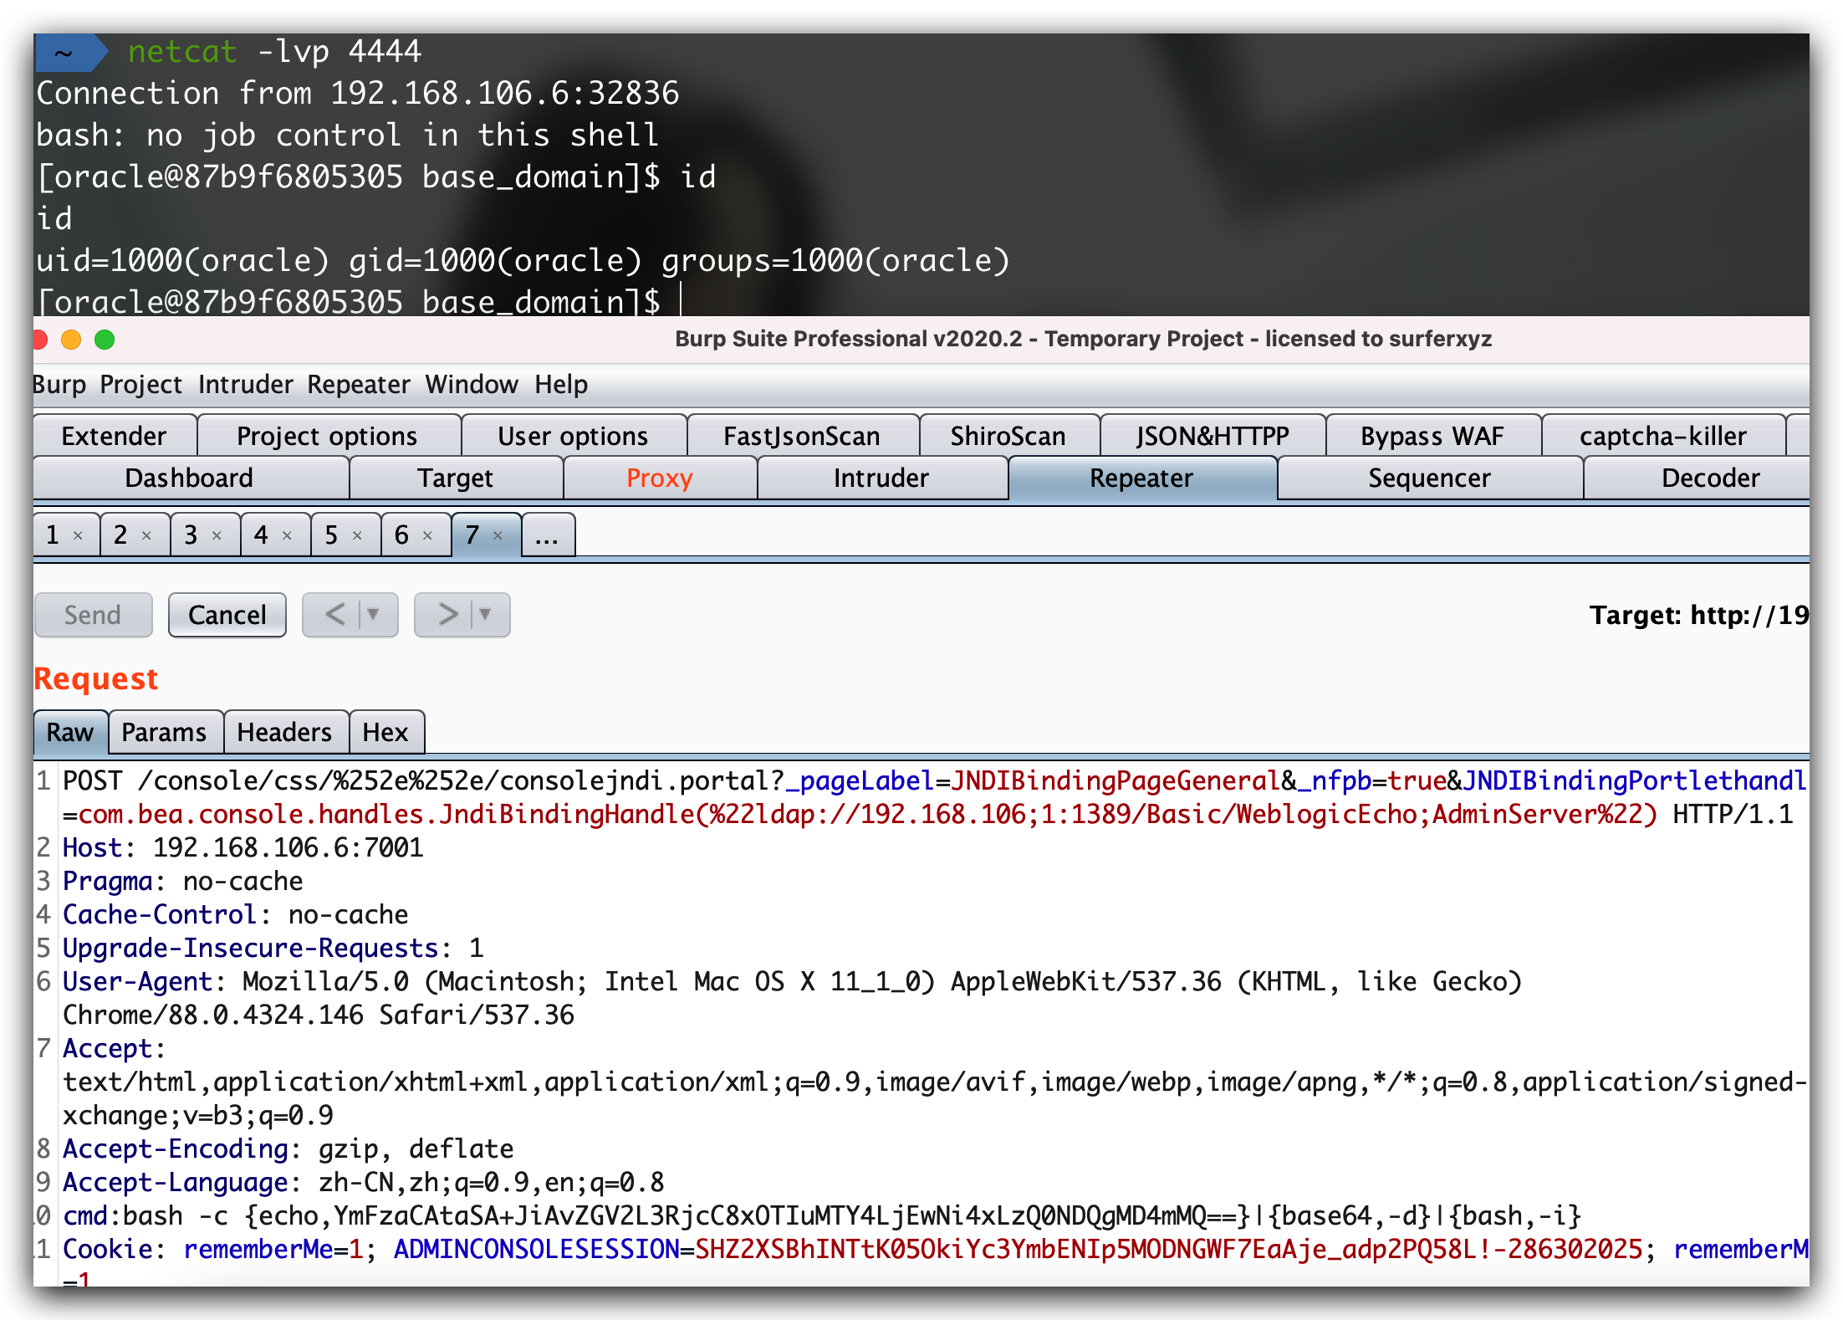
Task: Switch to the Intruder tool tab
Action: [881, 478]
